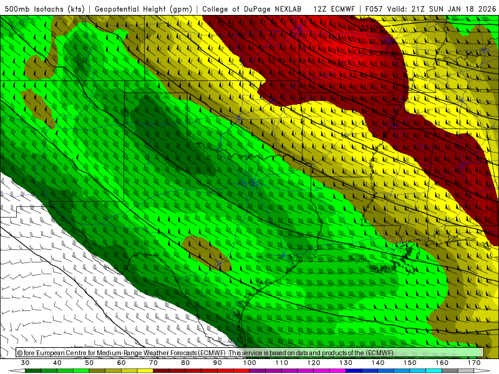
Task: Click the 70 knot legend label
Action: (153, 363)
